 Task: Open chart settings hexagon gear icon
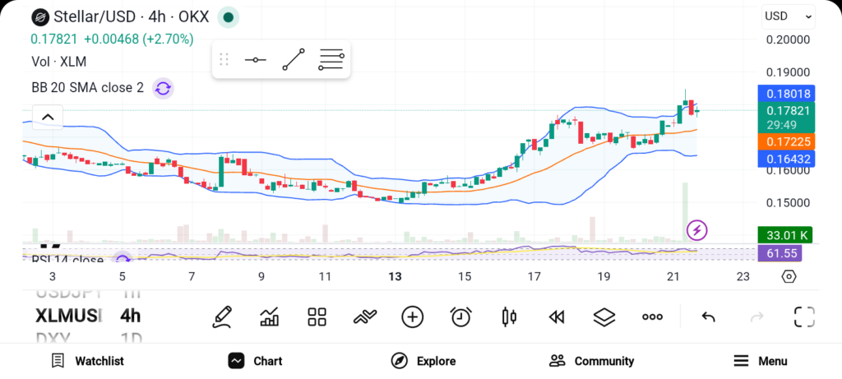pos(789,277)
